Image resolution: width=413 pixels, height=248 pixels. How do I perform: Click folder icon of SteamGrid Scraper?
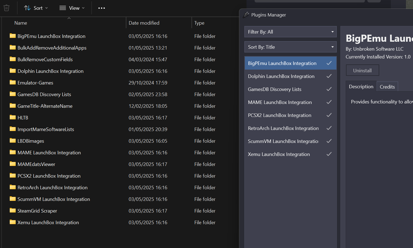click(x=13, y=210)
